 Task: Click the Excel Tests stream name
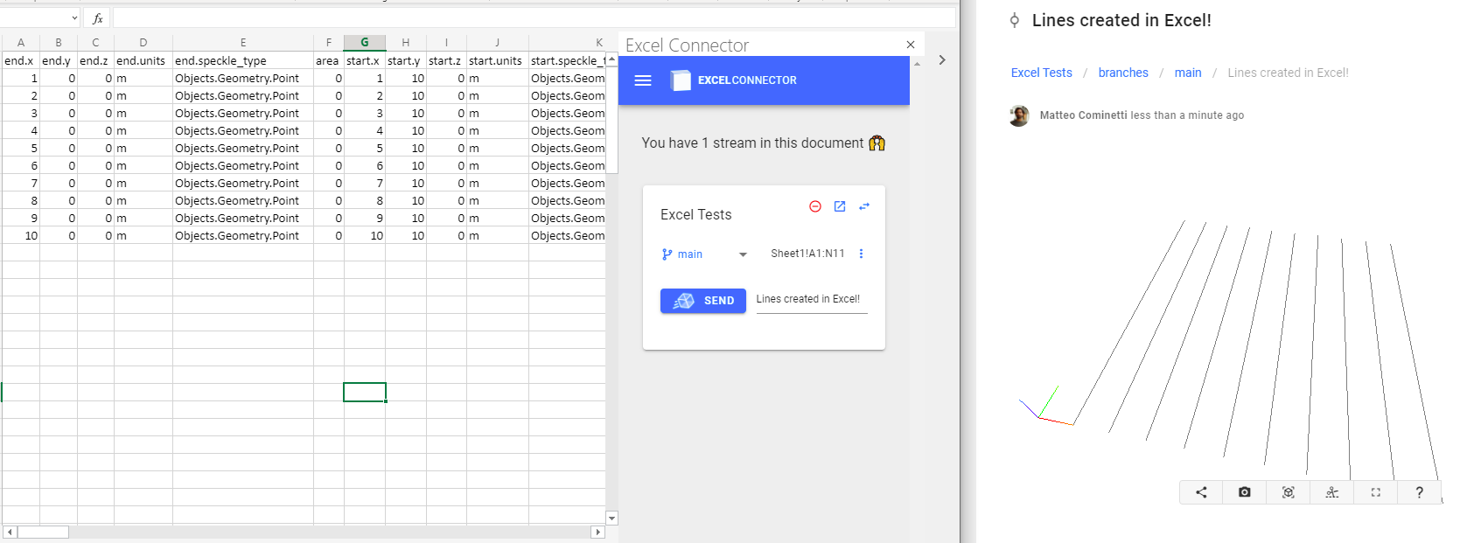(x=696, y=214)
